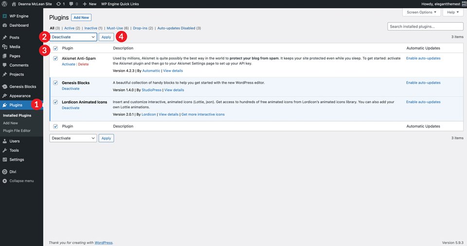Image resolution: width=467 pixels, height=246 pixels.
Task: Click Get more interactive icons link
Action: coord(203,114)
